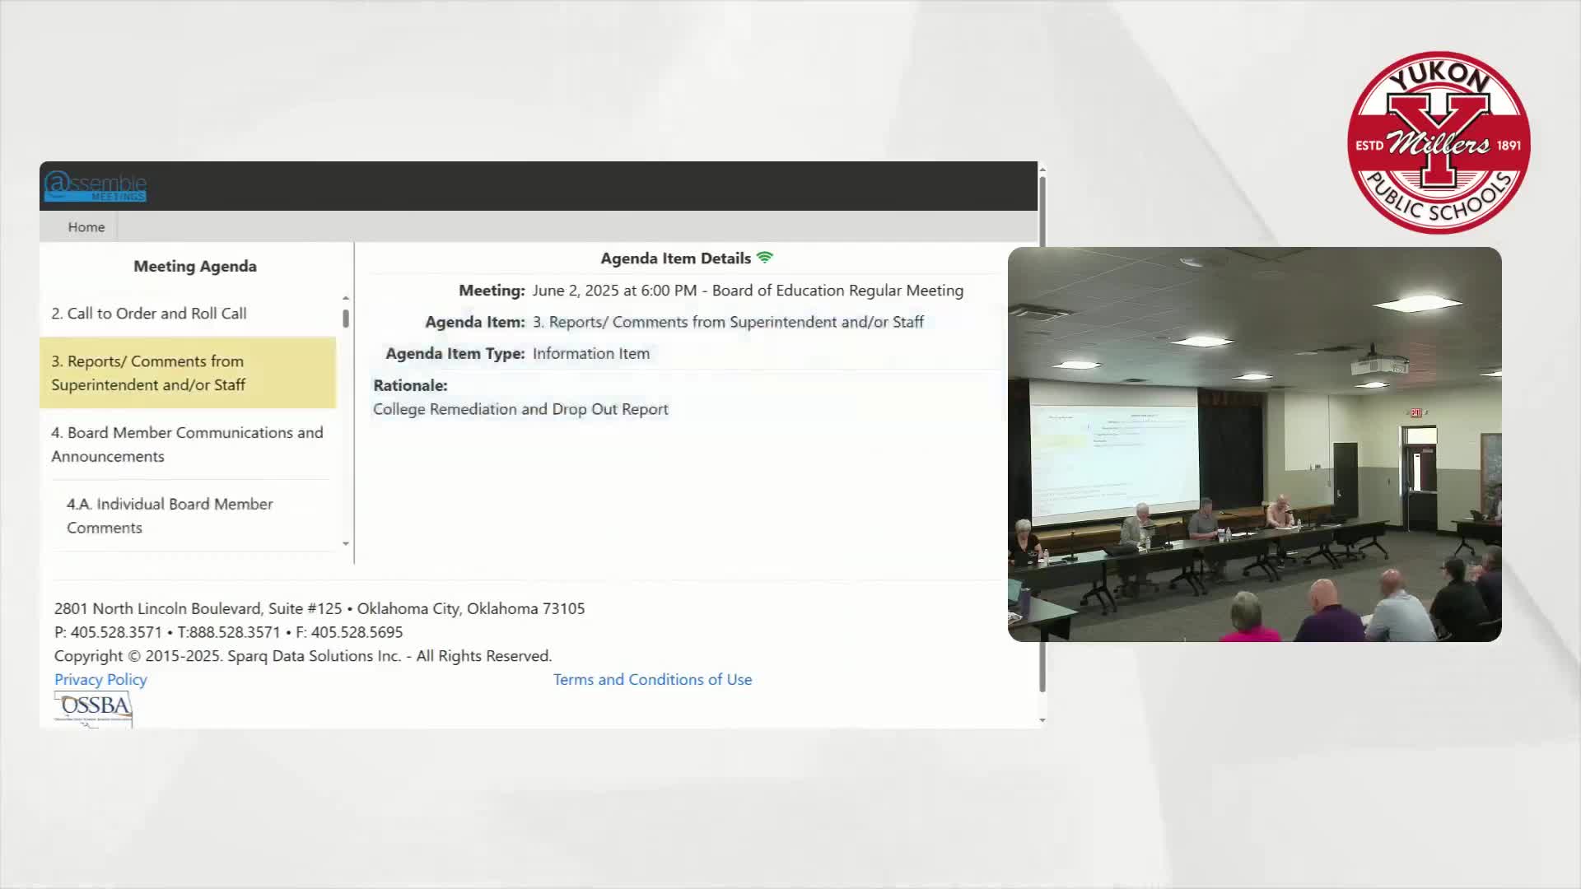Click the green live wifi indicator icon
This screenshot has width=1581, height=889.
(x=765, y=258)
